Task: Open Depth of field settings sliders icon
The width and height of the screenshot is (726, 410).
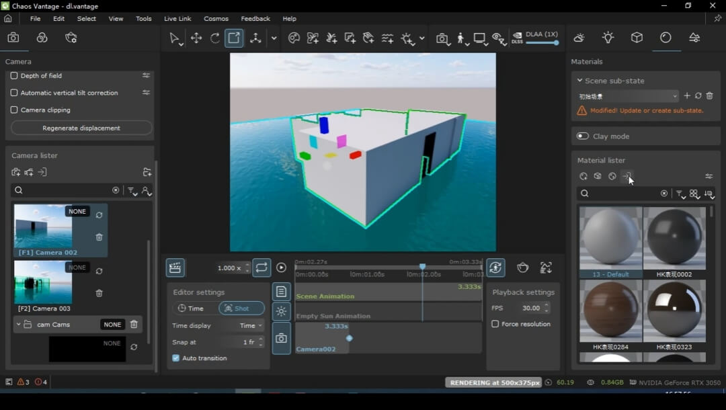Action: (146, 75)
